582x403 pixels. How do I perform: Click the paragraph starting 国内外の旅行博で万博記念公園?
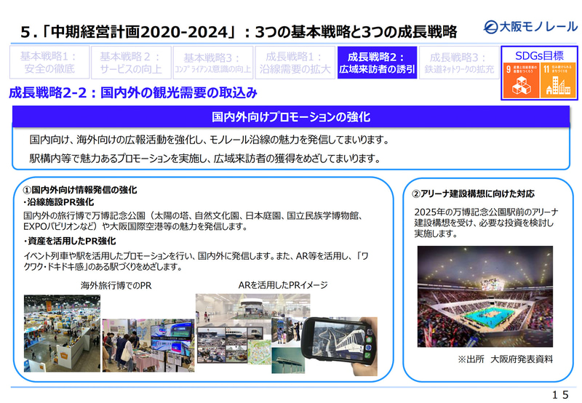(x=193, y=221)
